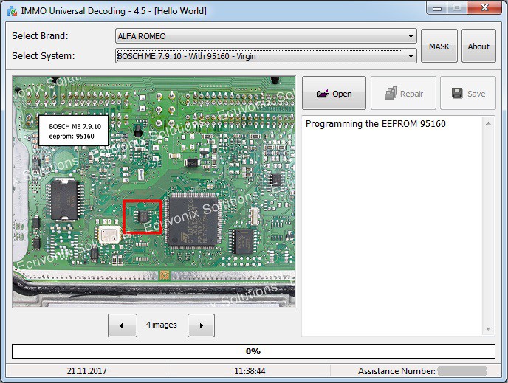Click the Open file button
The height and width of the screenshot is (383, 508).
coord(334,93)
